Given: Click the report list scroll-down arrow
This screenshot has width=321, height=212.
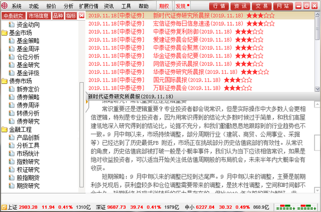Looking at the screenshot, I should [317, 89].
